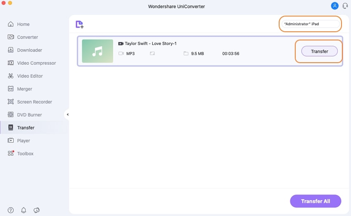Click the resolution icon in file row
This screenshot has width=351, height=216.
[152, 54]
